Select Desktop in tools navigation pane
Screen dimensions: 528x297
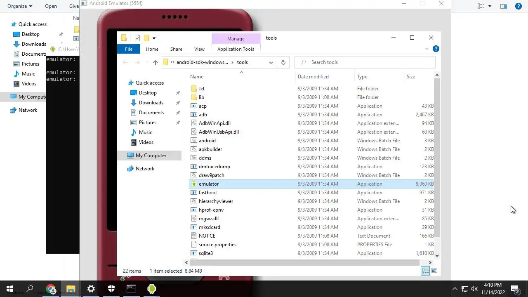pyautogui.click(x=148, y=93)
